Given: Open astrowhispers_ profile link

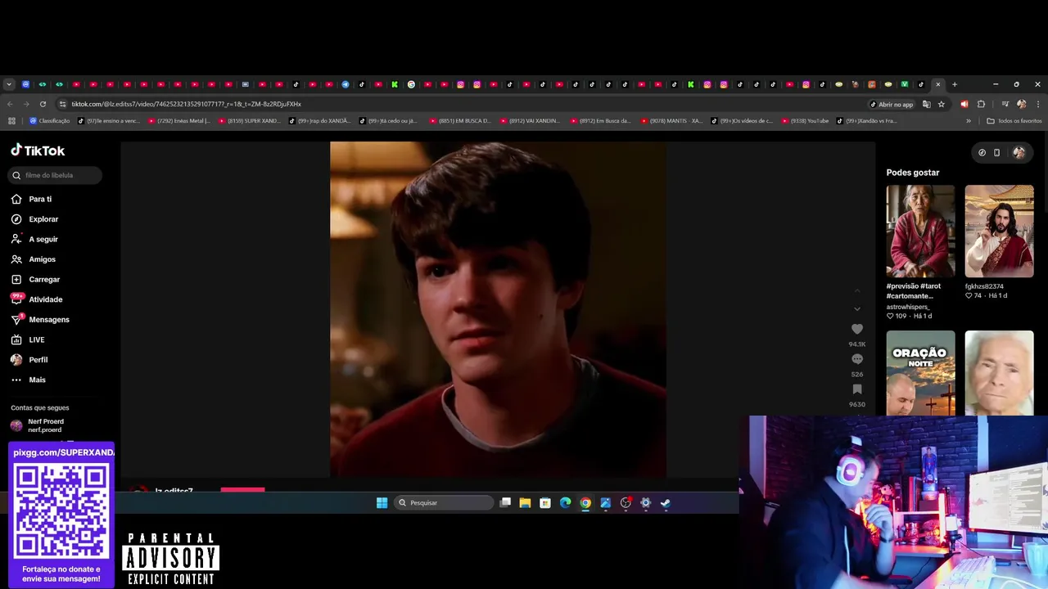Looking at the screenshot, I should 907,307.
